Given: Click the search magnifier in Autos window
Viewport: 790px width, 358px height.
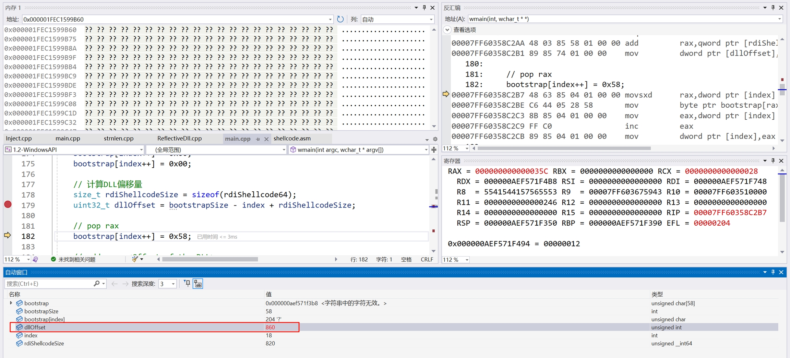Looking at the screenshot, I should point(97,284).
